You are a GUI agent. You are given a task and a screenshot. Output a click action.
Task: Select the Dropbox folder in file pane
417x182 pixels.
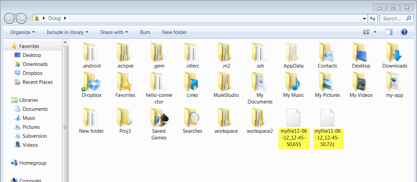[91, 85]
